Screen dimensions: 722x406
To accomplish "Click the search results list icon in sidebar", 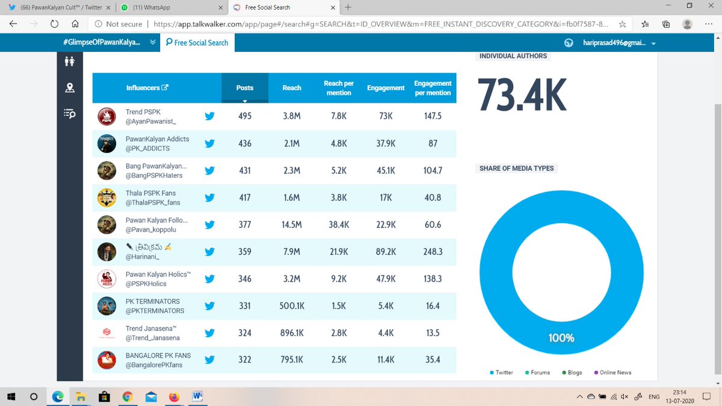I will [70, 113].
